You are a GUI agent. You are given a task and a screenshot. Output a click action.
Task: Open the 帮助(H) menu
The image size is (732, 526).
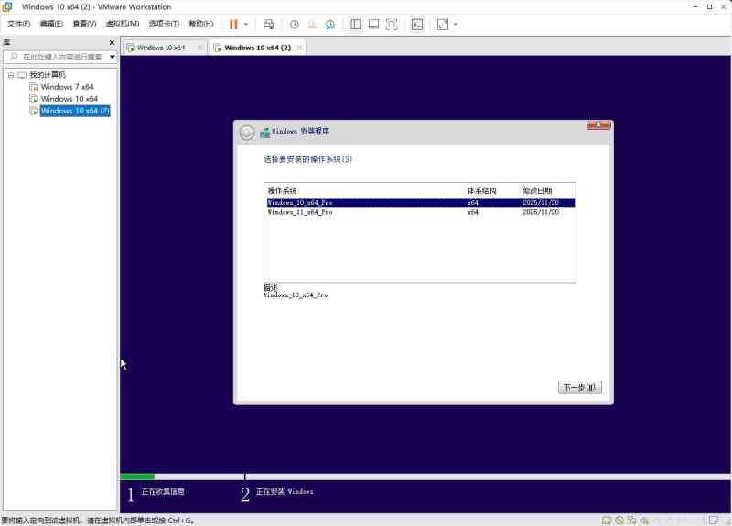coord(200,24)
